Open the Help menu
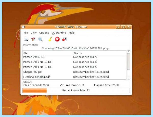The image size is (153, 117). 72,33
